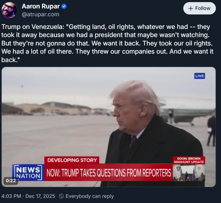The height and width of the screenshot is (203, 221).
Task: Click the blue verified badge
Action: coord(64,6)
